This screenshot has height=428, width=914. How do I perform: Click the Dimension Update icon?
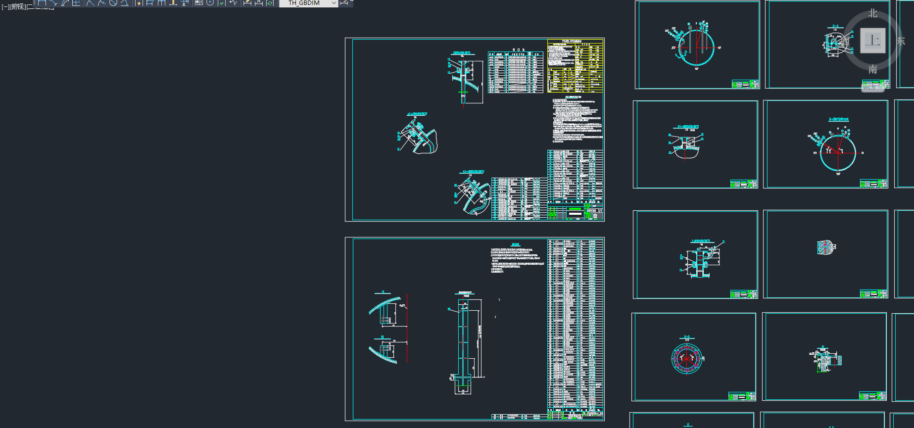270,2
